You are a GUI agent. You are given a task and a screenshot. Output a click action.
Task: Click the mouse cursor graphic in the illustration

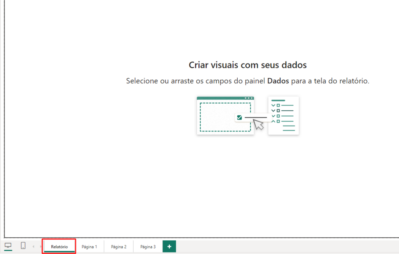pos(258,124)
